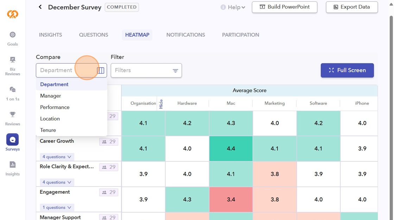Screen dimensions: 394x220
Task: Click the page vertical scrollbar
Action: tap(391, 118)
